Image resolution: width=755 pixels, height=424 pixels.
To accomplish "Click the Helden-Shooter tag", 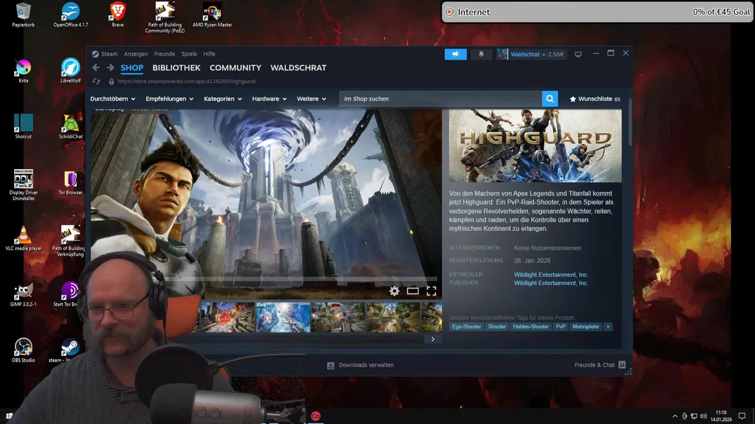I will pyautogui.click(x=531, y=327).
